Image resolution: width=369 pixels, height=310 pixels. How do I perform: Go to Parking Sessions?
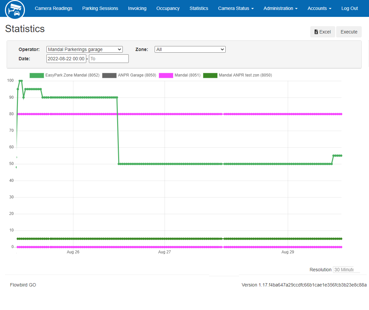tap(100, 9)
